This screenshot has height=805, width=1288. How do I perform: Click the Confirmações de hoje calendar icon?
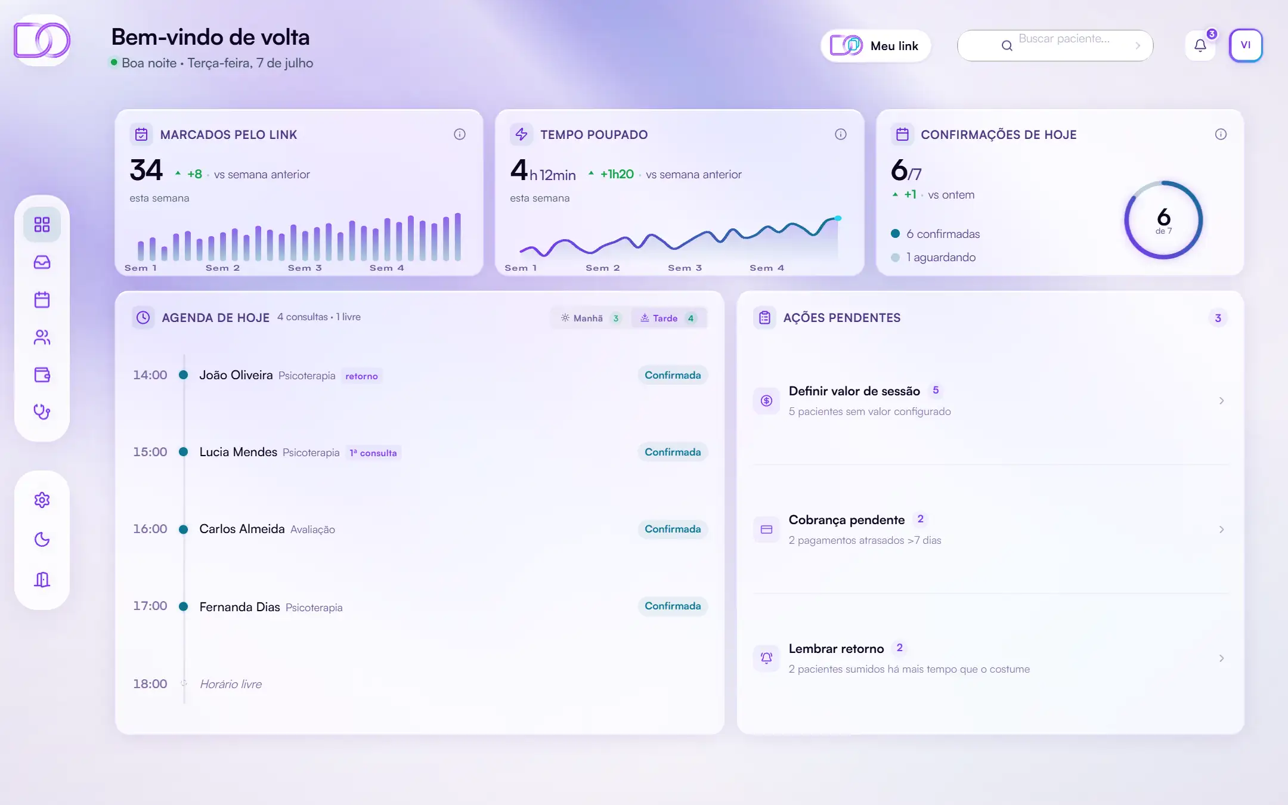(x=902, y=134)
